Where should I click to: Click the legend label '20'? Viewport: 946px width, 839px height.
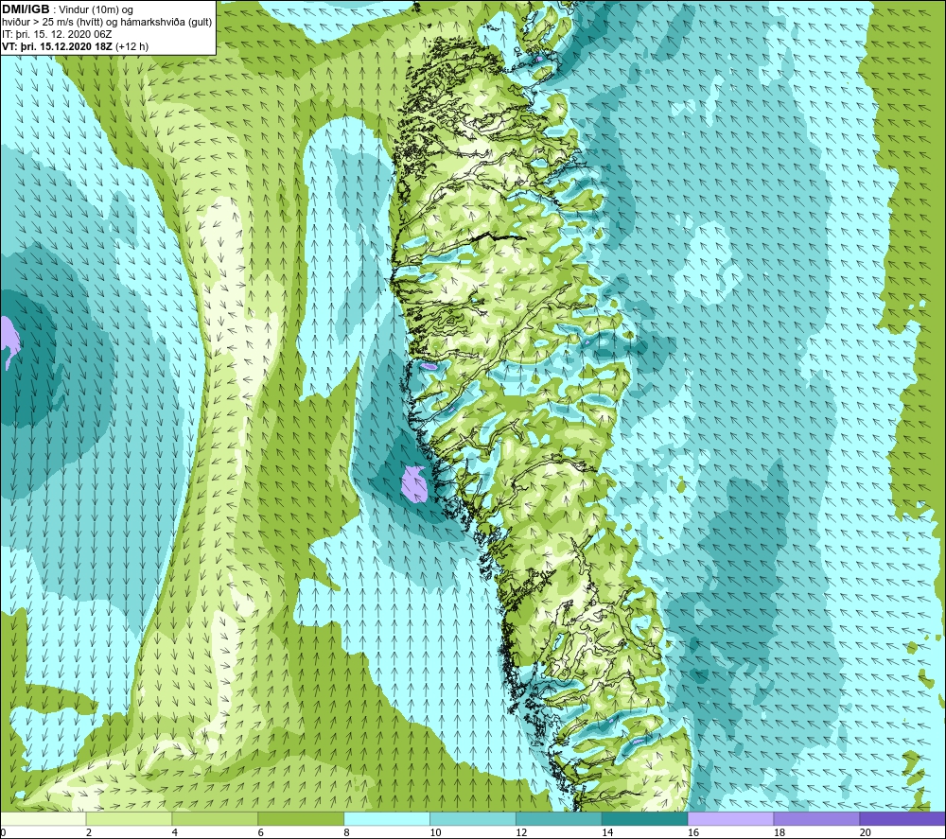866,832
